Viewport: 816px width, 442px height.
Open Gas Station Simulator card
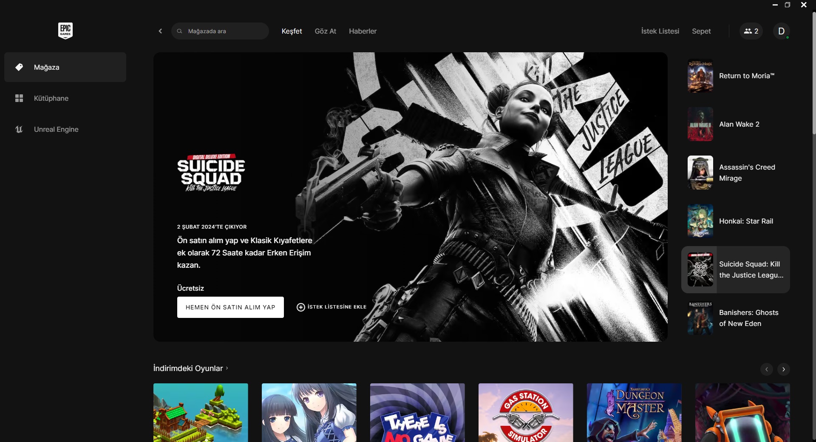tap(526, 413)
